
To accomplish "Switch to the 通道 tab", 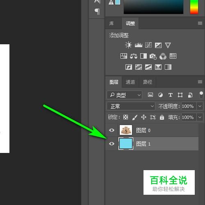I will click(130, 82).
